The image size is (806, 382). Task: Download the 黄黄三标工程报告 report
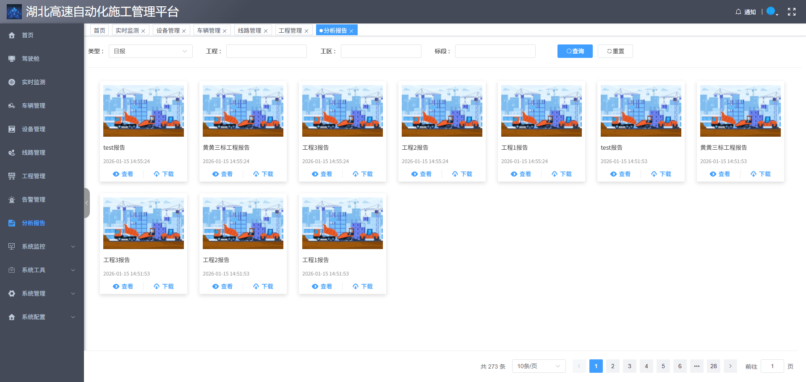263,174
